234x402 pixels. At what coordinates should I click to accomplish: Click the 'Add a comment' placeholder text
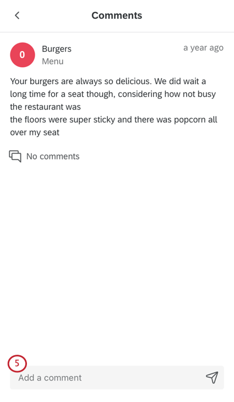(50, 378)
